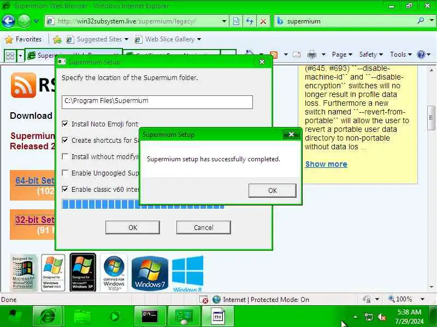437x327 pixels.
Task: Open the Safety menu
Action: (371, 55)
